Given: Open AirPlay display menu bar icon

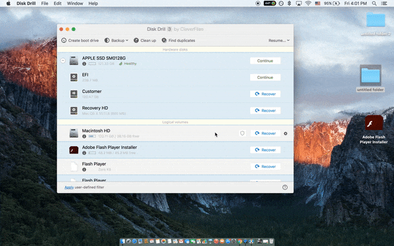Looking at the screenshot, I should click(299, 3).
